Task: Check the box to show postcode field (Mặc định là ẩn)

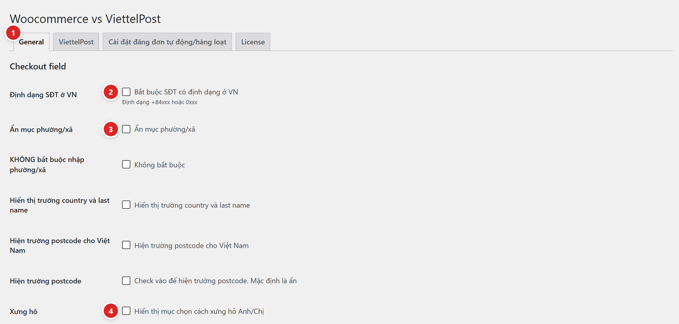Action: (126, 281)
